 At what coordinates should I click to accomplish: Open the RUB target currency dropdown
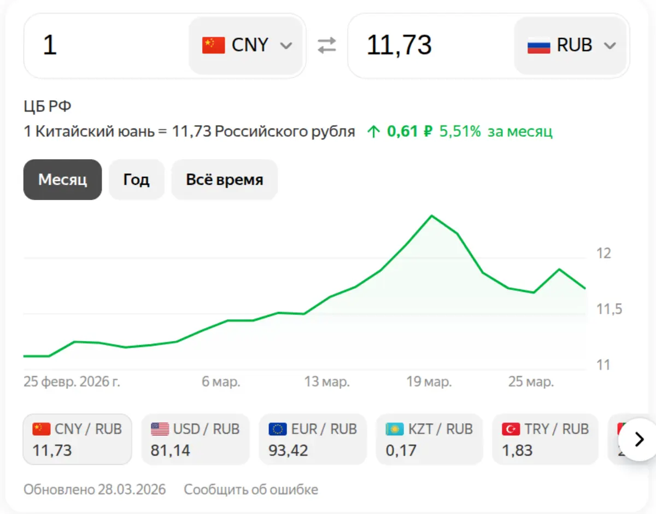coord(571,45)
